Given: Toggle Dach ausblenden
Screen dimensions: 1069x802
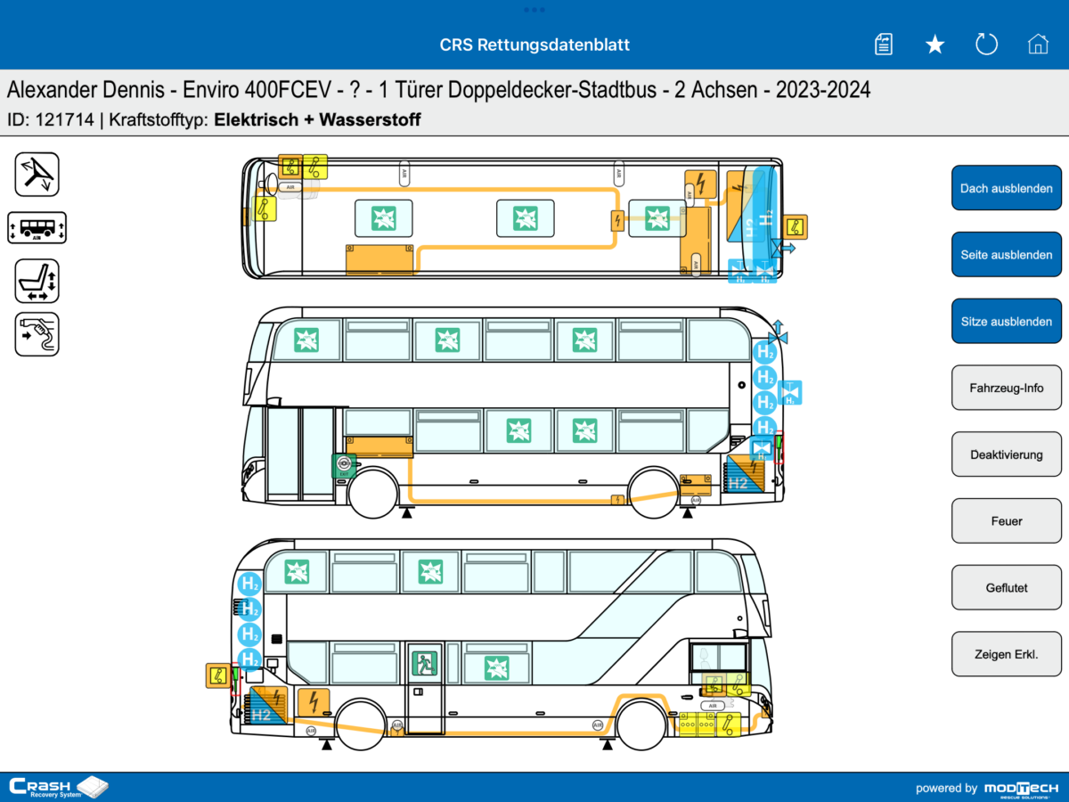Looking at the screenshot, I should click(x=1007, y=188).
